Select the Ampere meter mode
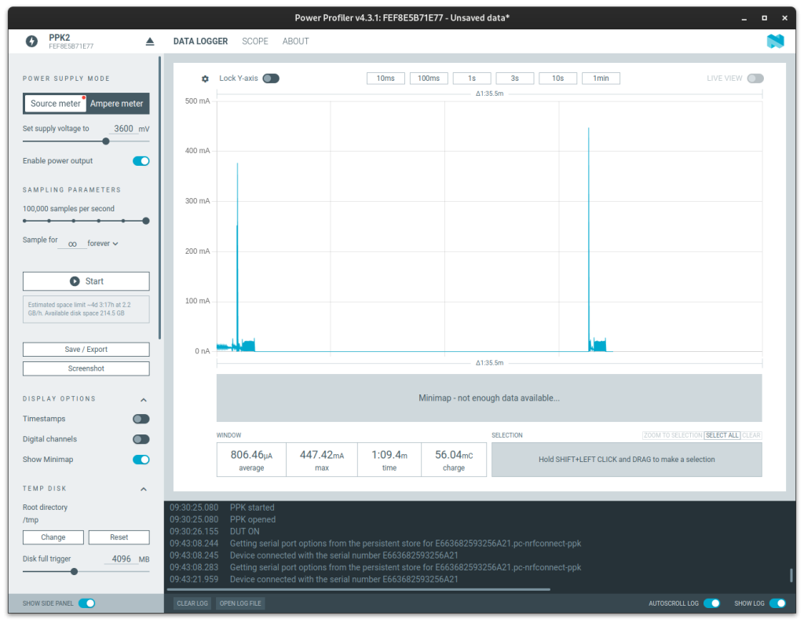804x623 pixels. pos(117,104)
